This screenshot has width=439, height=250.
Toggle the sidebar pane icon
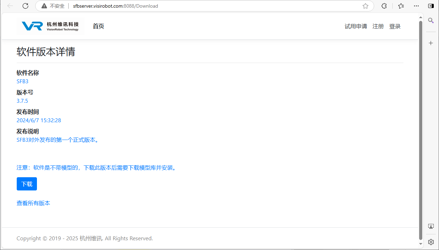coord(431,6)
